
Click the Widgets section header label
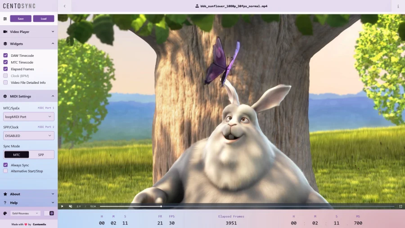point(16,44)
